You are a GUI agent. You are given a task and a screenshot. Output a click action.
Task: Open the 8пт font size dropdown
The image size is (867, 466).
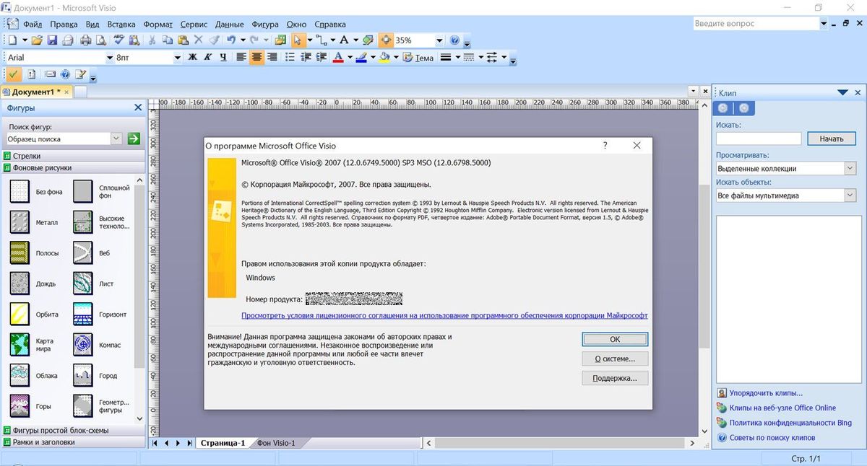(x=178, y=57)
